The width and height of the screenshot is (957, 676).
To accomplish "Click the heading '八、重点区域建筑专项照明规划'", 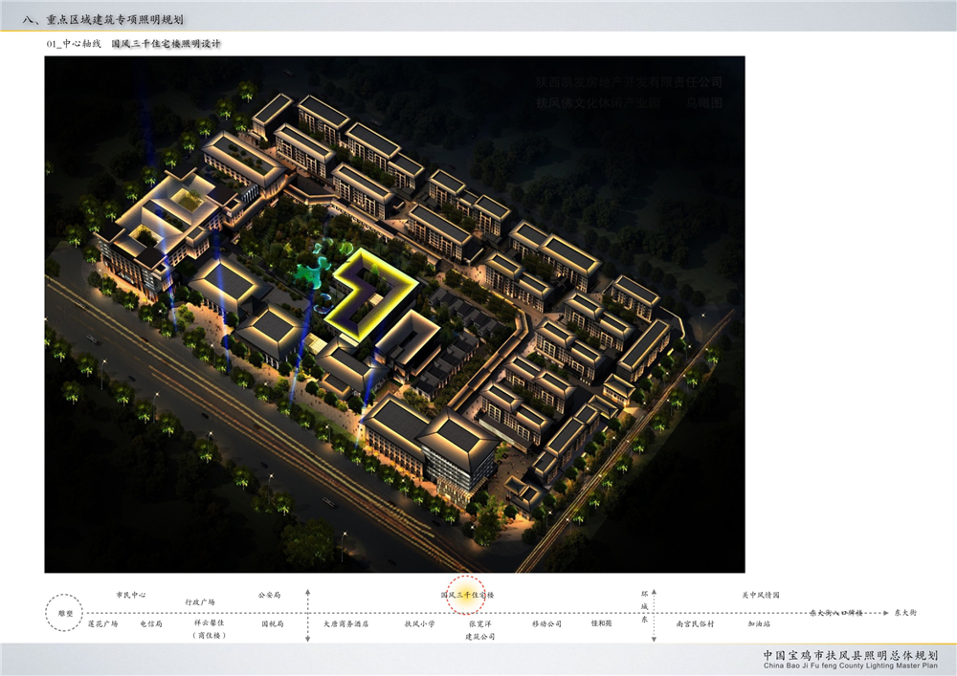I will (103, 20).
